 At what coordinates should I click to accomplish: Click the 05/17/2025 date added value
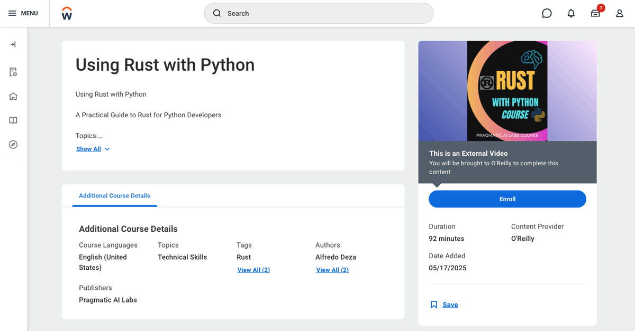click(448, 268)
